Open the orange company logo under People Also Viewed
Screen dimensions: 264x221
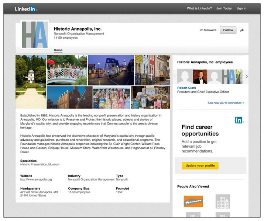pos(193,201)
